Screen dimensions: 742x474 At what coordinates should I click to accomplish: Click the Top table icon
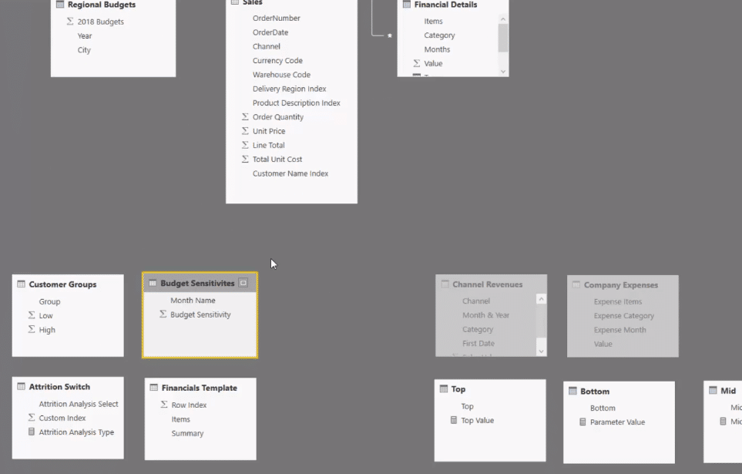click(443, 388)
